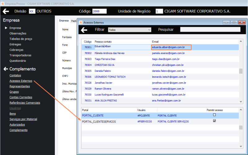The width and height of the screenshot is (248, 155).
Task: Click the main window back arrow beside Divisão
Action: tap(6, 11)
